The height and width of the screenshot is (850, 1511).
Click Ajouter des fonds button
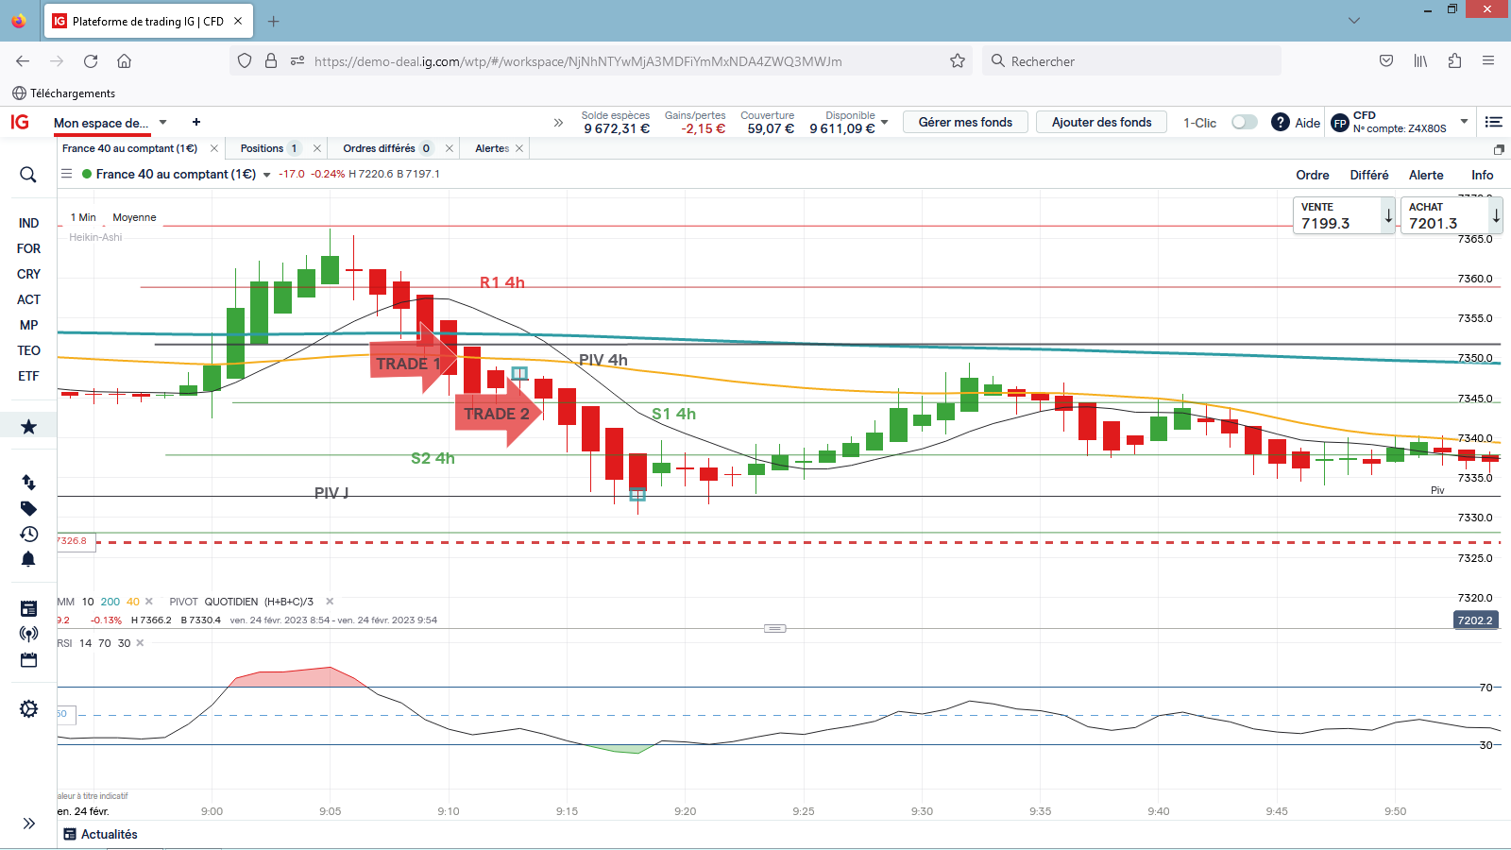coord(1101,122)
